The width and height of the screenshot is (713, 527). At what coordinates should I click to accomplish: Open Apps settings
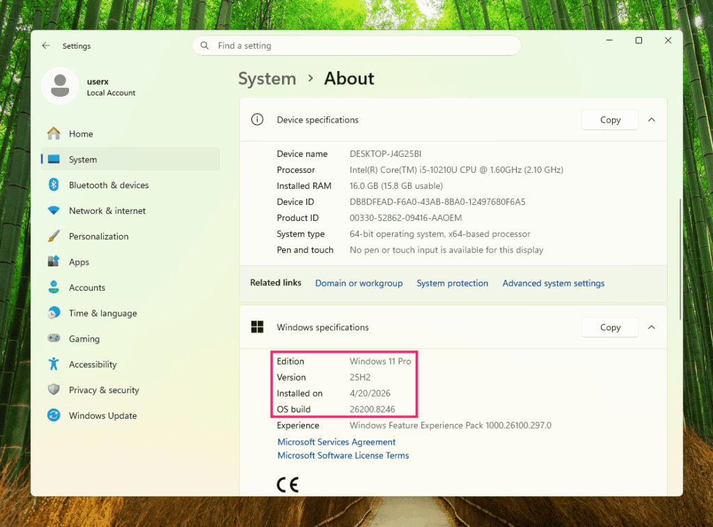point(130,261)
